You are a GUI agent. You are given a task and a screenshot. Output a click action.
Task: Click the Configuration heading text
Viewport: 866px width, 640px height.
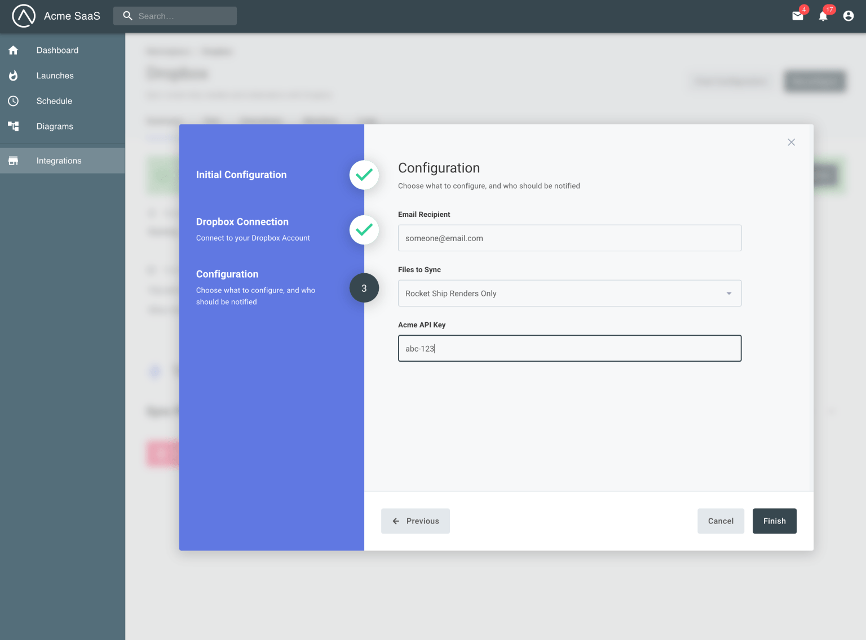click(x=439, y=168)
